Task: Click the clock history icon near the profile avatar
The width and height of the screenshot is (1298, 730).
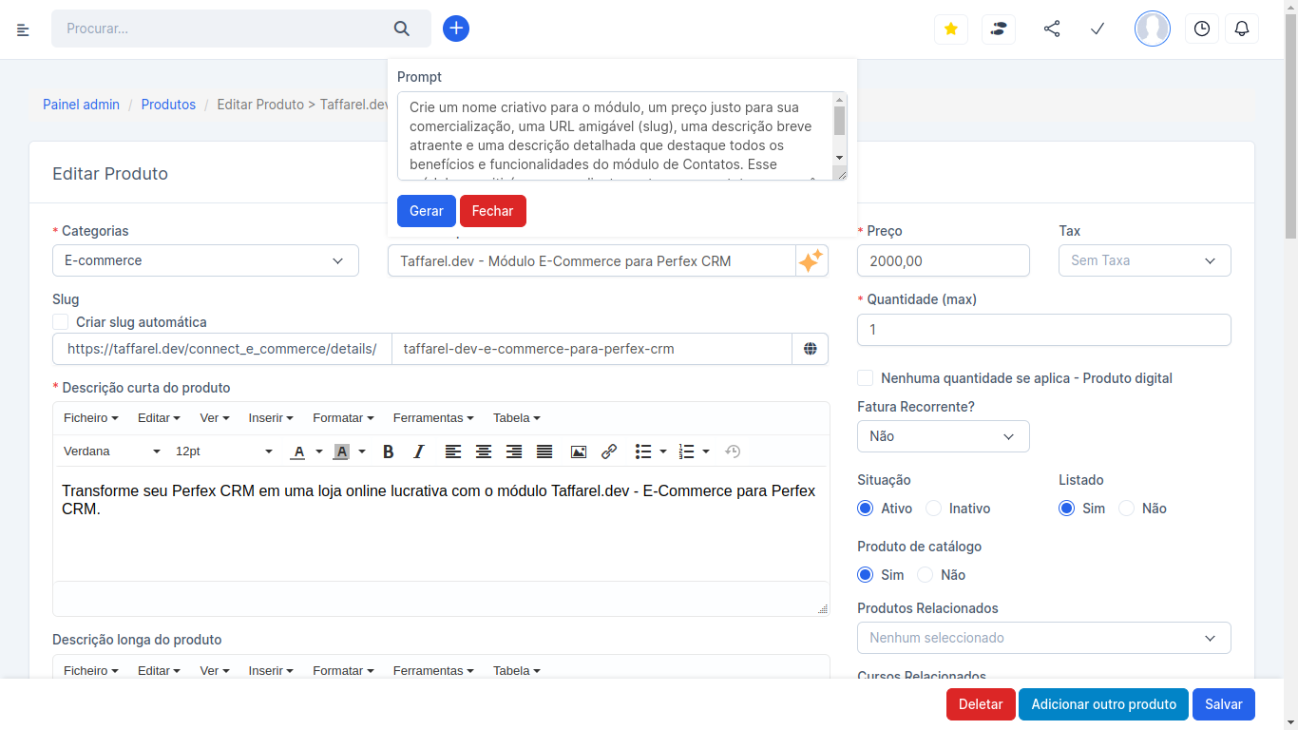Action: point(1201,29)
